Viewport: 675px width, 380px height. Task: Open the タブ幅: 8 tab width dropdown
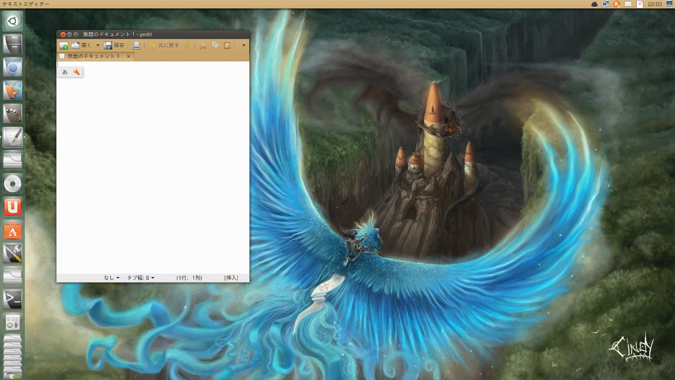pyautogui.click(x=140, y=278)
